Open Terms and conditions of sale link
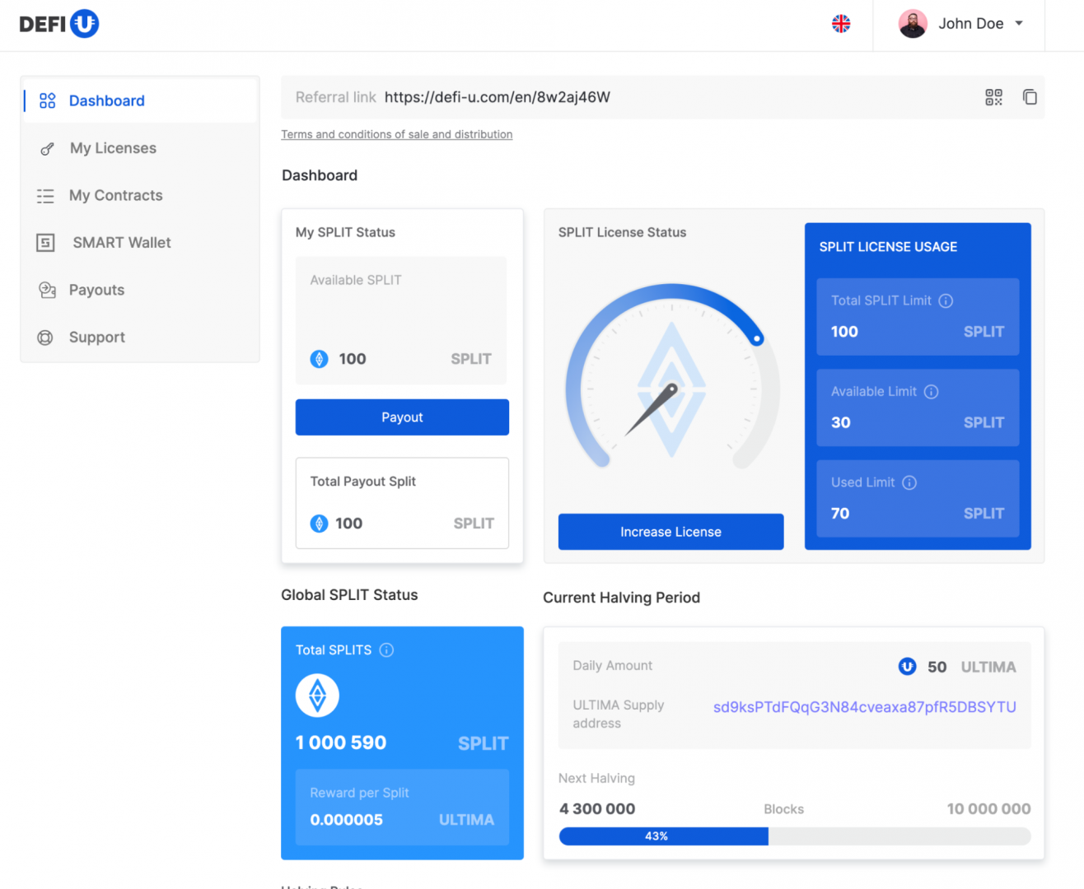The width and height of the screenshot is (1084, 889). click(396, 134)
